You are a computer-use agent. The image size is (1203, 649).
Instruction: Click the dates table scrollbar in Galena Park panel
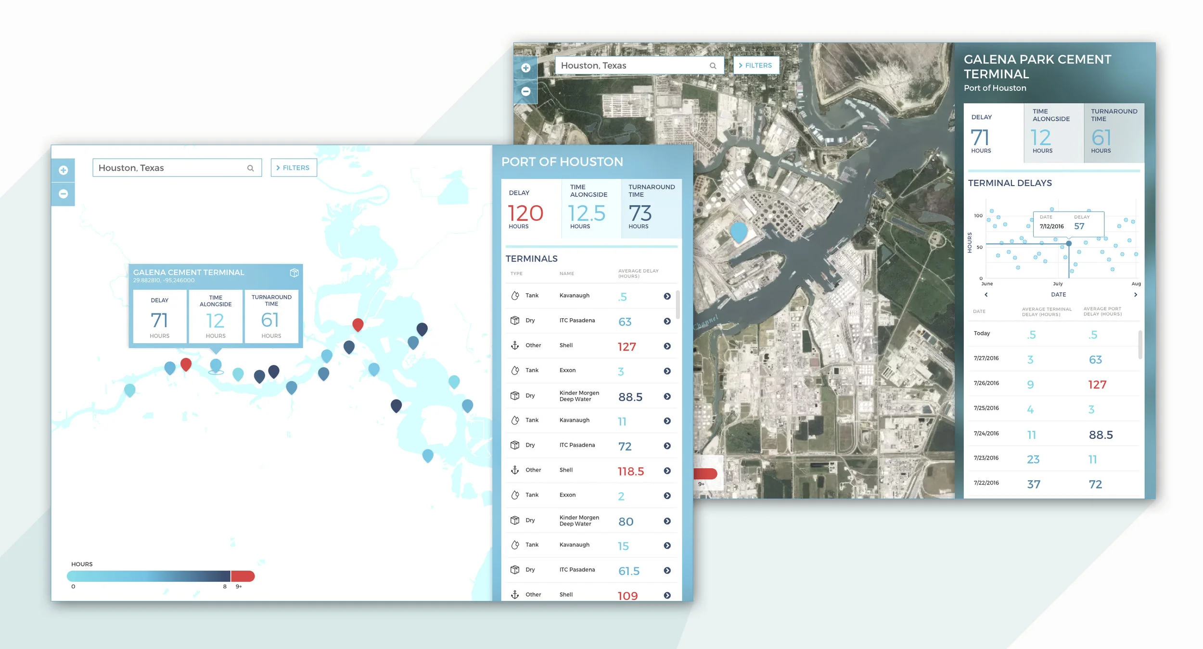pyautogui.click(x=1140, y=344)
